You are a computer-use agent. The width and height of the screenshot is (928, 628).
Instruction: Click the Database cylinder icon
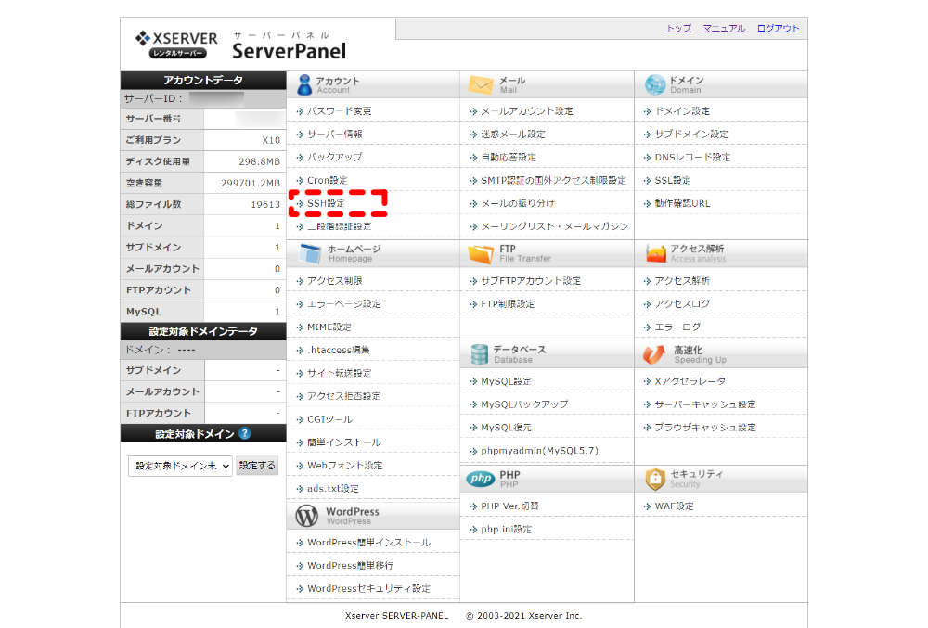[x=479, y=354]
